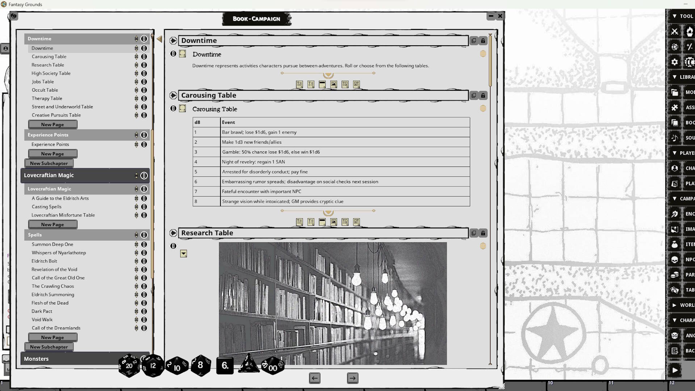Viewport: 695px width, 391px height.
Task: Toggle visibility indicator for the Spells subchapter
Action: click(x=144, y=235)
